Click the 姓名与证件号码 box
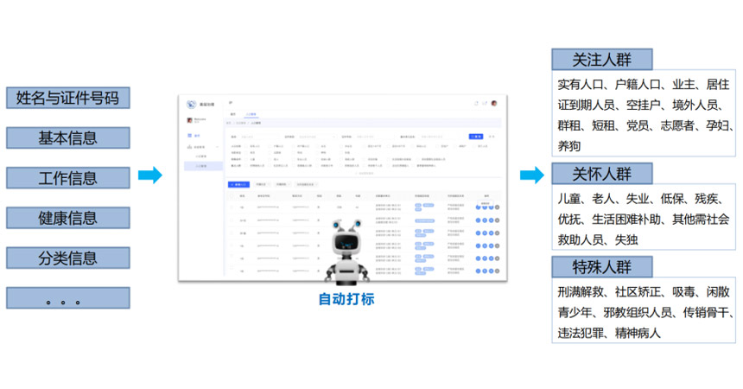Screen dimensions: 743x389 click(67, 98)
